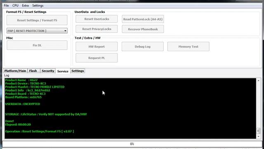The image size is (264, 149).
Task: Click the Reset UserLocks button
Action: (97, 19)
